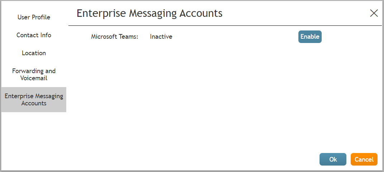
Task: Close the dialog with the X icon
Action: pyautogui.click(x=374, y=14)
